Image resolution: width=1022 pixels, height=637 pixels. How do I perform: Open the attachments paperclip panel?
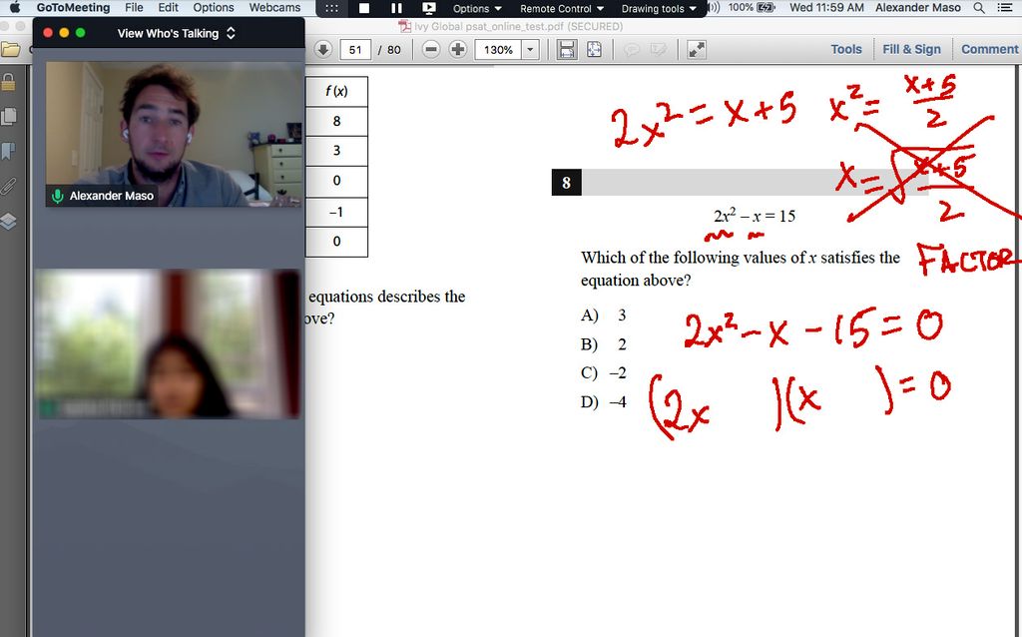(9, 186)
